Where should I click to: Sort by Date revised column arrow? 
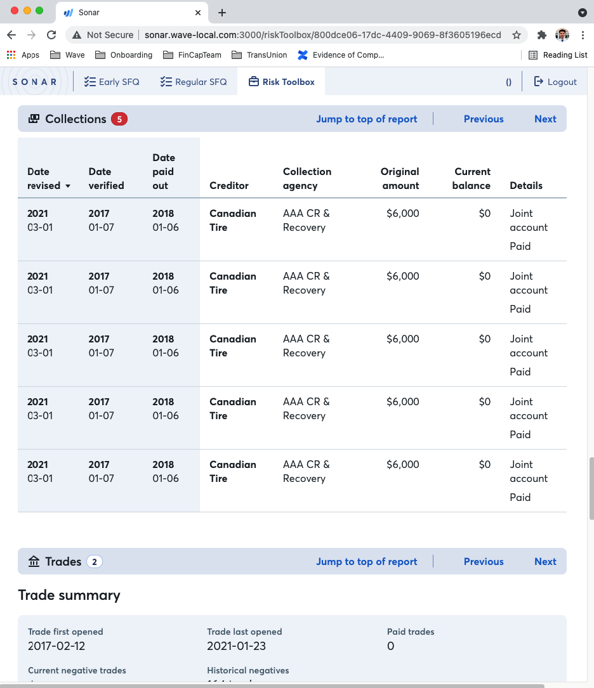(68, 186)
